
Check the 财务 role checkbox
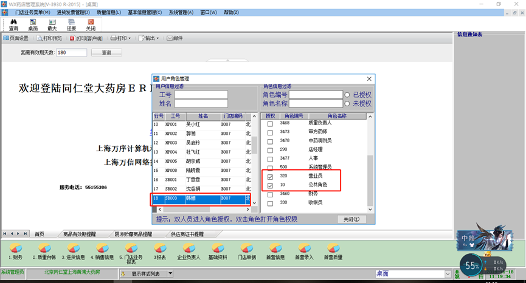[270, 194]
